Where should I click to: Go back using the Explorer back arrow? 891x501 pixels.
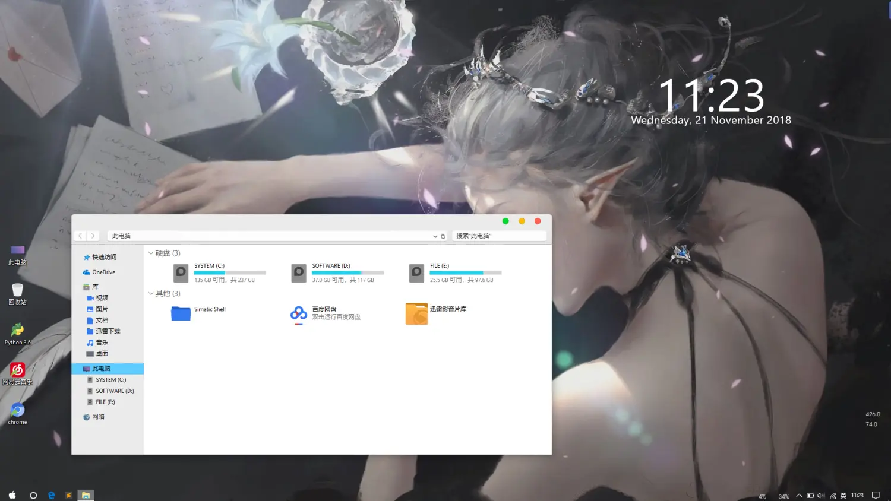point(81,236)
